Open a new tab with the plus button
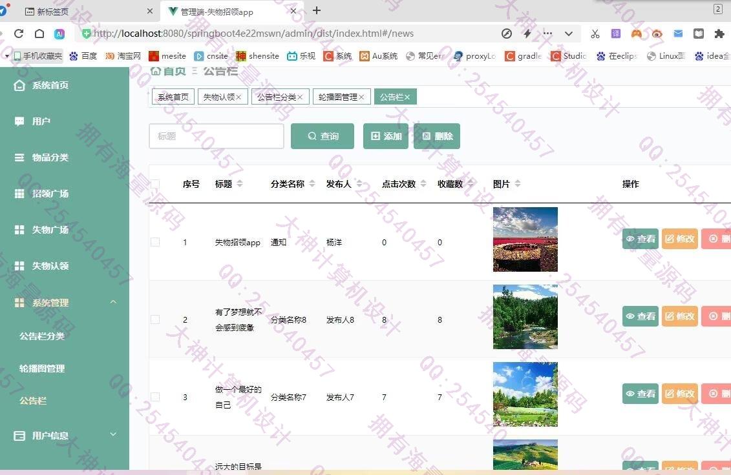The height and width of the screenshot is (475, 731). 317,10
